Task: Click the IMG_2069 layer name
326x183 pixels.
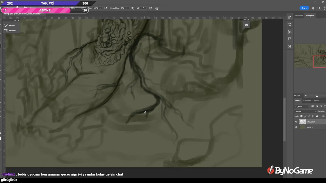Action: click(x=311, y=122)
